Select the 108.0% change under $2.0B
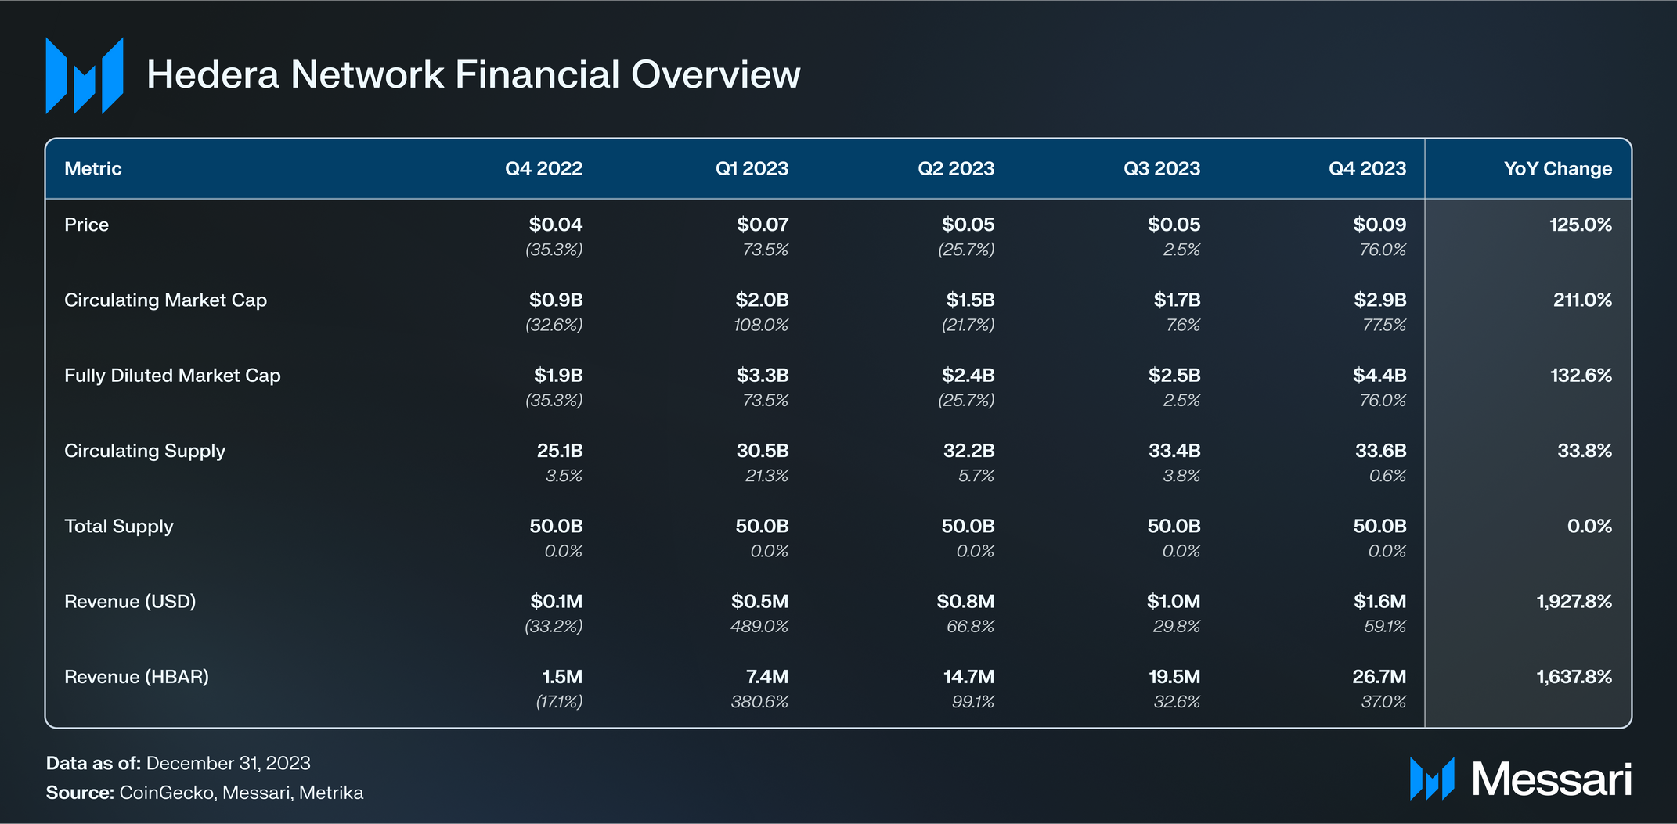This screenshot has height=824, width=1677. [x=761, y=325]
